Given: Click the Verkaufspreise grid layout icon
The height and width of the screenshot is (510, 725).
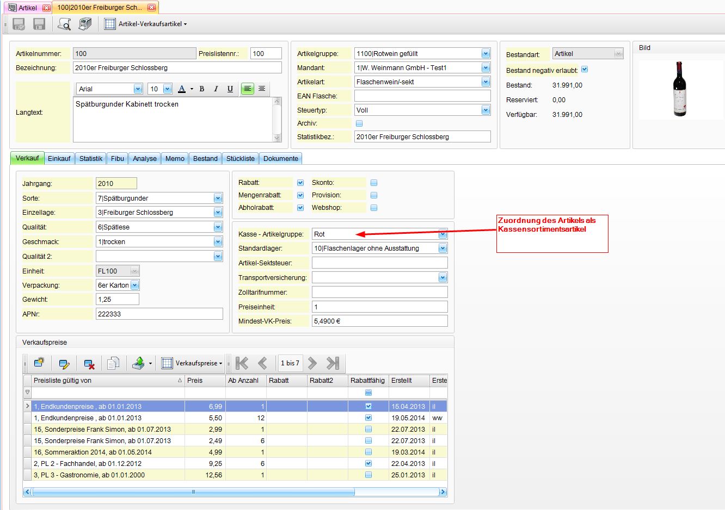Looking at the screenshot, I should tap(167, 363).
